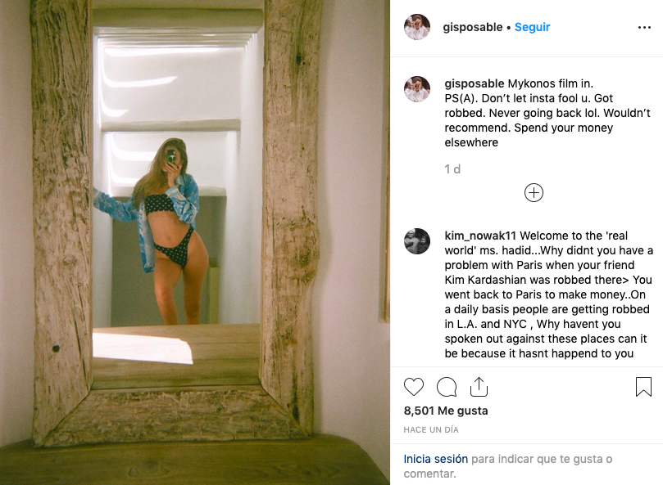Like the post with the heart icon

pos(414,387)
